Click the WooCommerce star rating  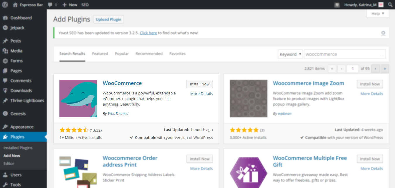[x=74, y=130]
